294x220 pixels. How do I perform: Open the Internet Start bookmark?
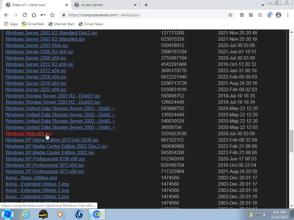[x=61, y=24]
